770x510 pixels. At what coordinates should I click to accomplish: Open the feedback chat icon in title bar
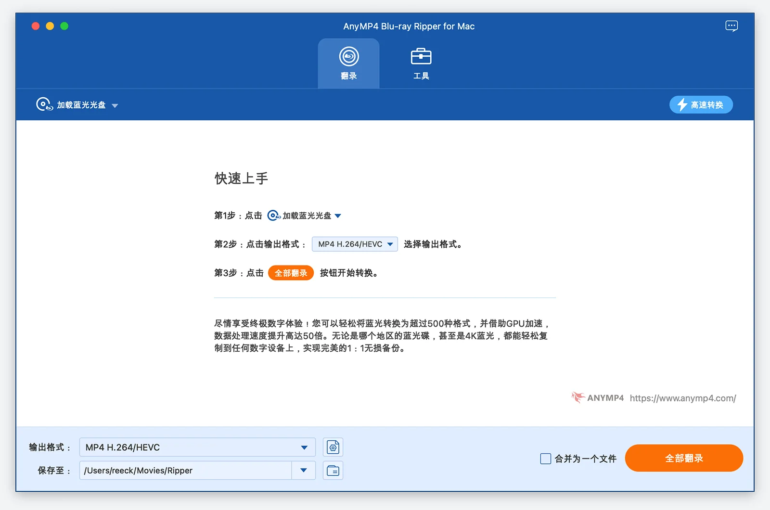(x=731, y=26)
